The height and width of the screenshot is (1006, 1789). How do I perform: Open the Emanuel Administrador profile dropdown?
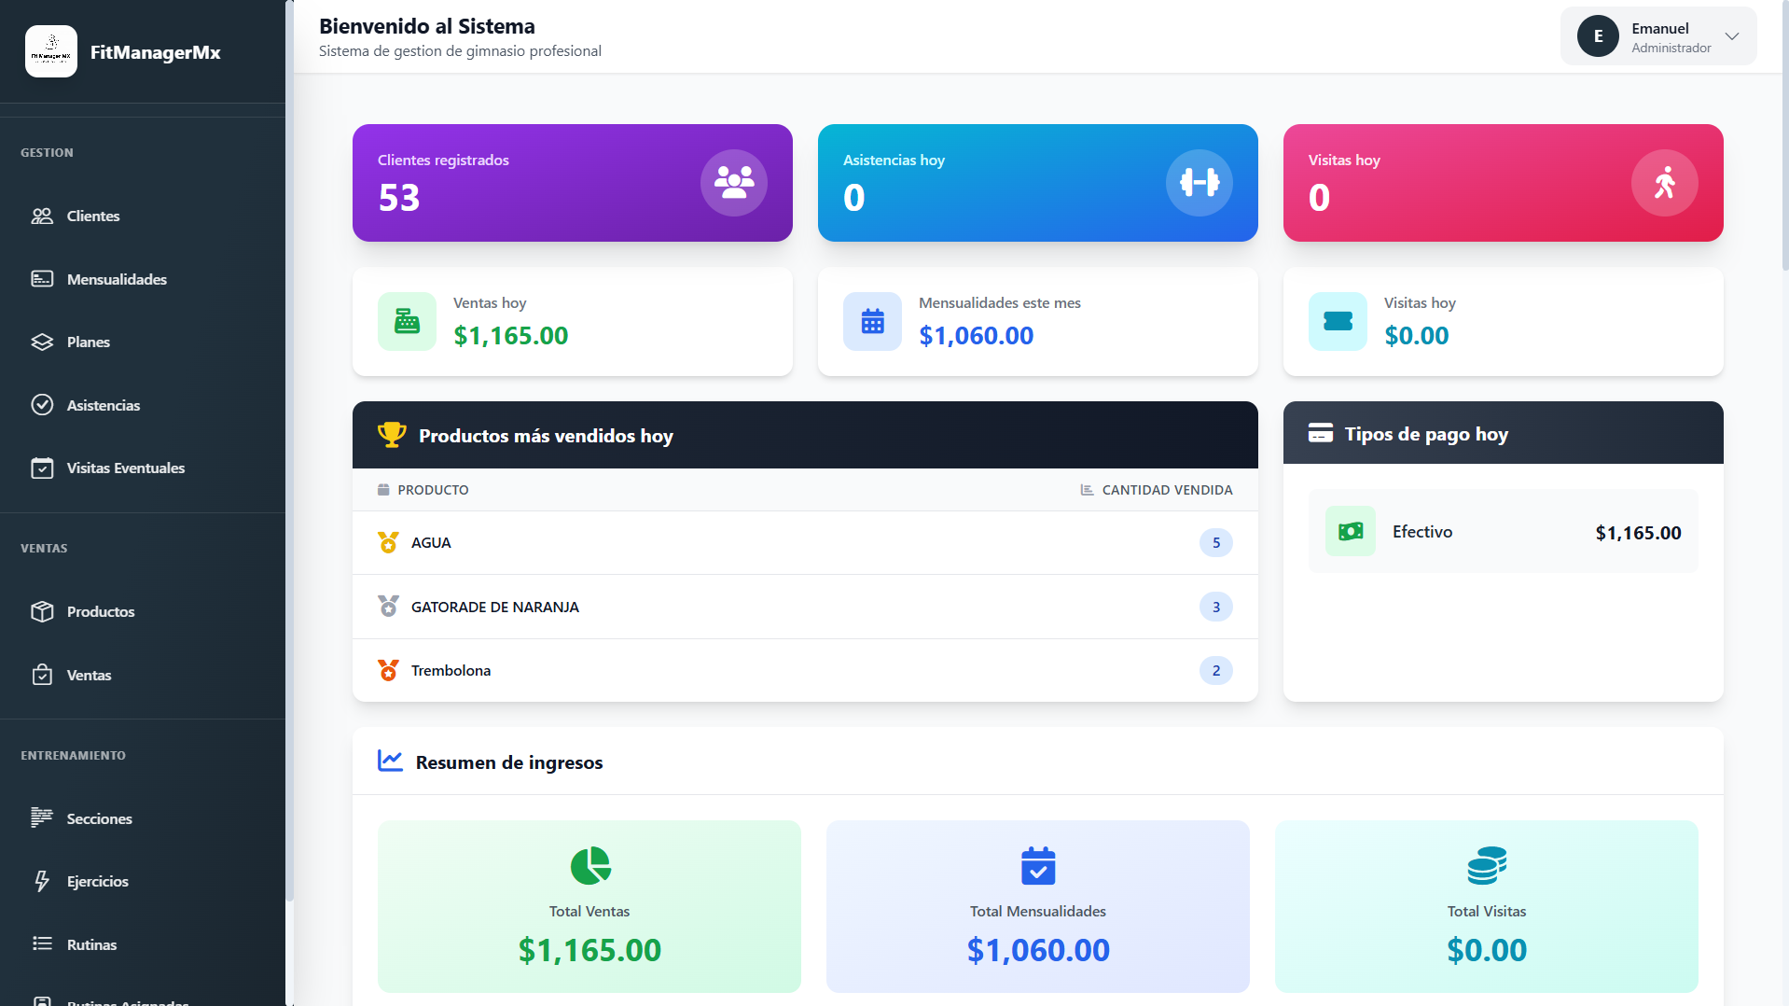[1657, 37]
